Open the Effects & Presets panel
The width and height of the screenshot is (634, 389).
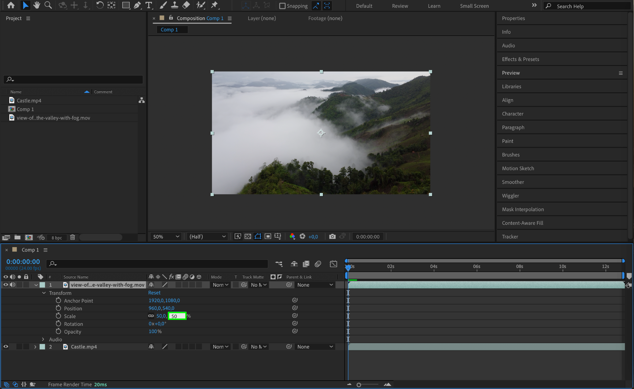pos(520,59)
